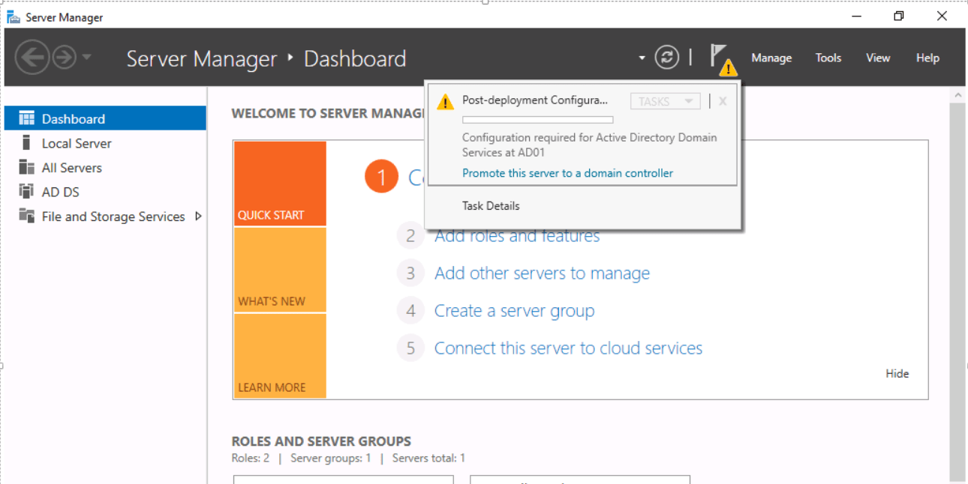This screenshot has width=968, height=484.
Task: Click the post-deployment configuration progress bar
Action: tap(537, 118)
